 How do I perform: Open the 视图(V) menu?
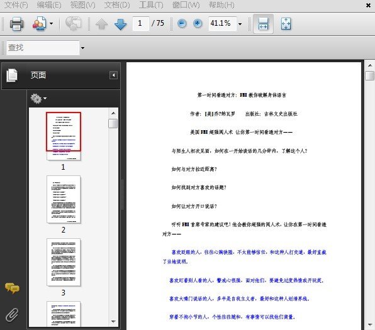point(82,5)
